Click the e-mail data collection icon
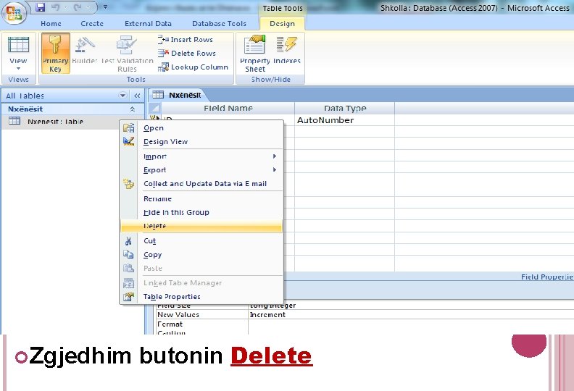This screenshot has width=574, height=391. (129, 184)
